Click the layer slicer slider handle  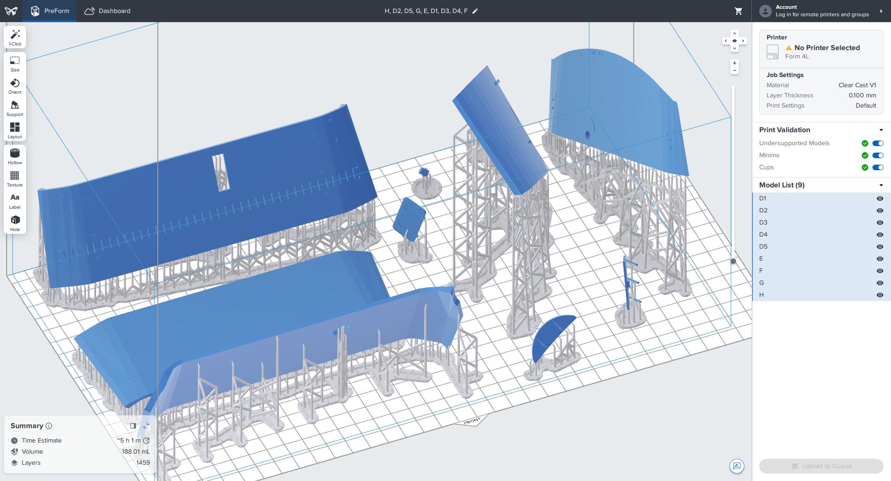click(733, 261)
